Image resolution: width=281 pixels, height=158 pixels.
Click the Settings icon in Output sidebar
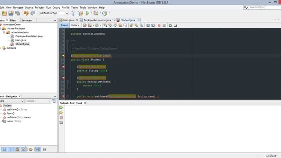click(61, 122)
